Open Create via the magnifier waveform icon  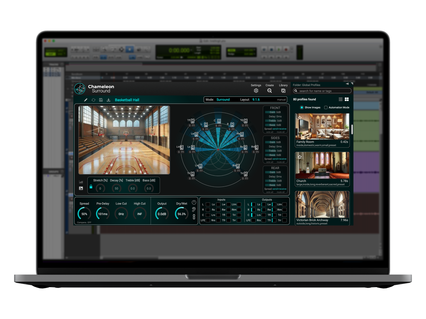tap(269, 91)
